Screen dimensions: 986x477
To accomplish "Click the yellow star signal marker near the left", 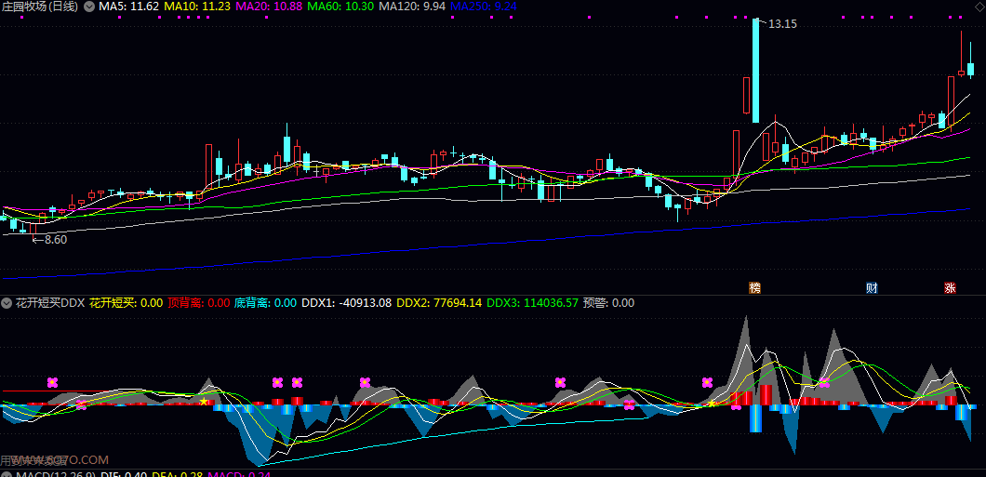I will [204, 401].
